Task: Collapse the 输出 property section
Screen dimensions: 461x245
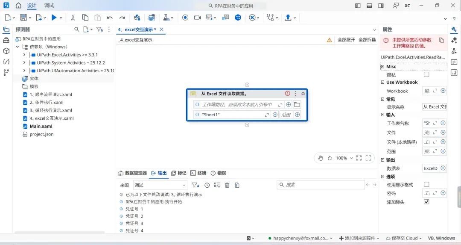Action: pos(382,160)
